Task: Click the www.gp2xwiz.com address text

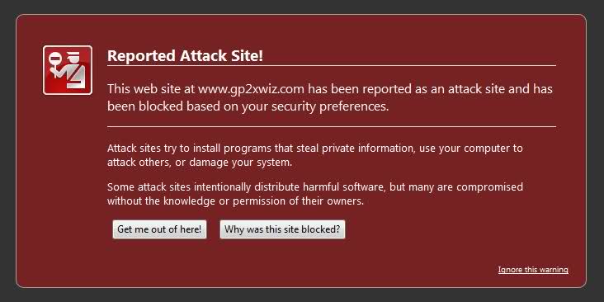Action: pyautogui.click(x=251, y=89)
